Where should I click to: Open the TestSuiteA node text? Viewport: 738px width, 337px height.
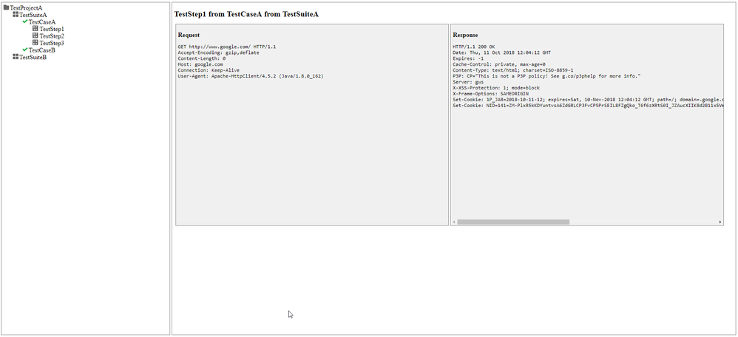pyautogui.click(x=33, y=15)
